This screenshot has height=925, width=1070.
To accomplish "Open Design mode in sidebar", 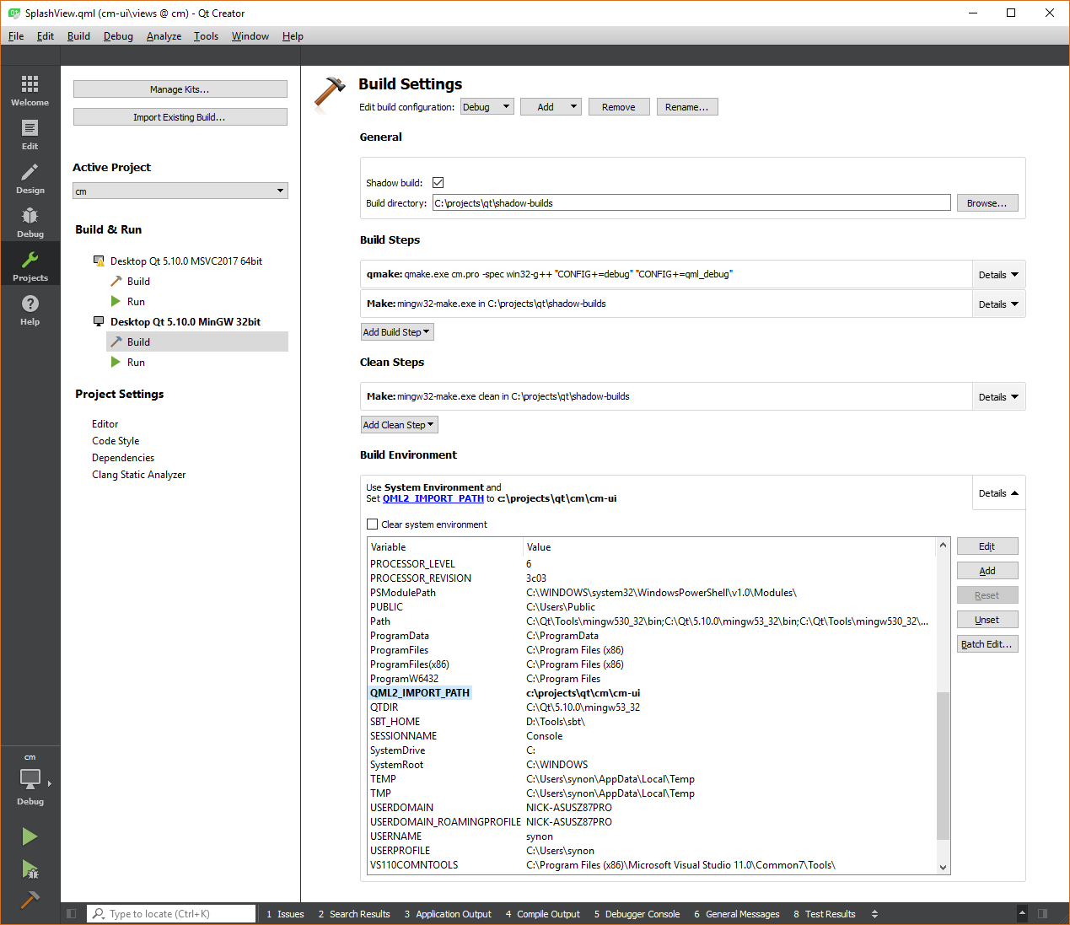I will pos(30,177).
